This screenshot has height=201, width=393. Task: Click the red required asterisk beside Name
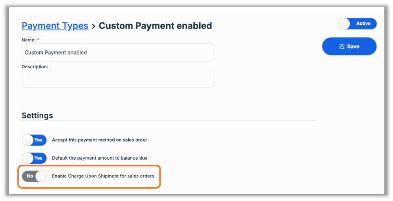[x=38, y=40]
